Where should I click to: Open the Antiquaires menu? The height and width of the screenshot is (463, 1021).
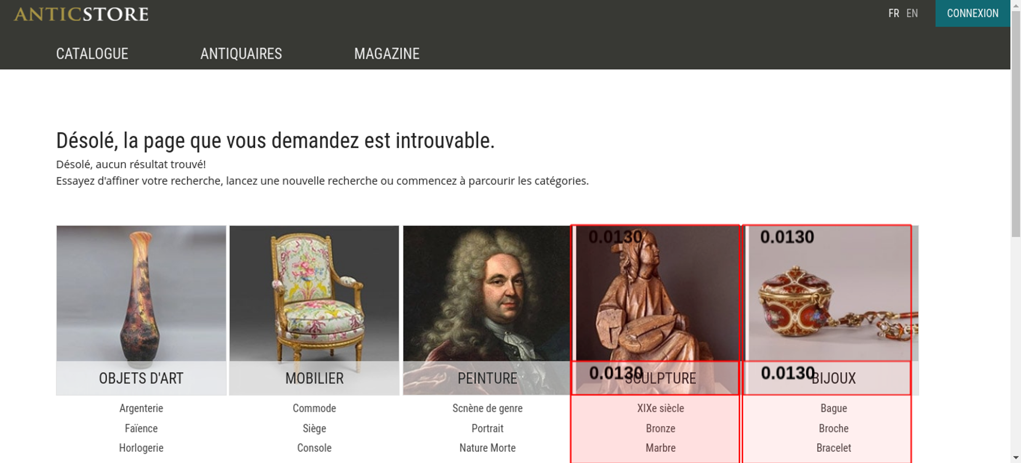(x=241, y=54)
